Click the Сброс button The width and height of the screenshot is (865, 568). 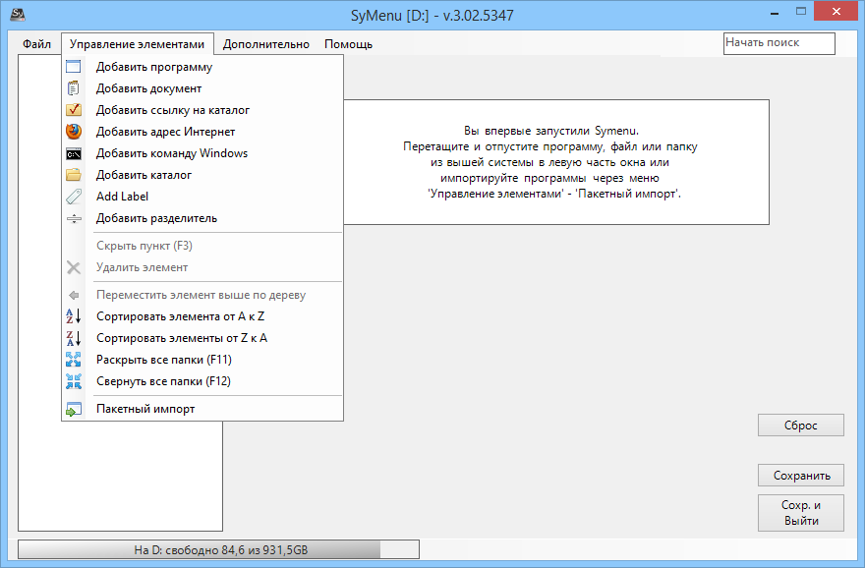(x=800, y=426)
